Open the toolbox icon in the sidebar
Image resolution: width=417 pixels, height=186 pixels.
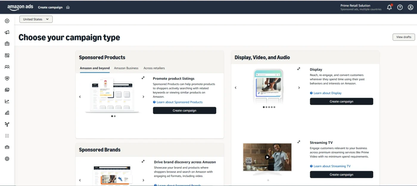click(7, 147)
